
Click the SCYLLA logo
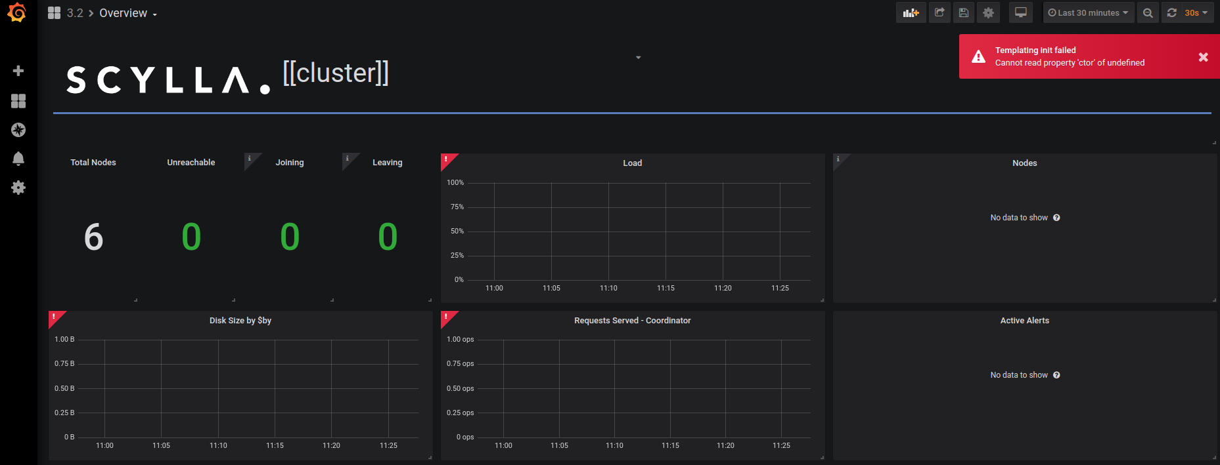click(168, 80)
